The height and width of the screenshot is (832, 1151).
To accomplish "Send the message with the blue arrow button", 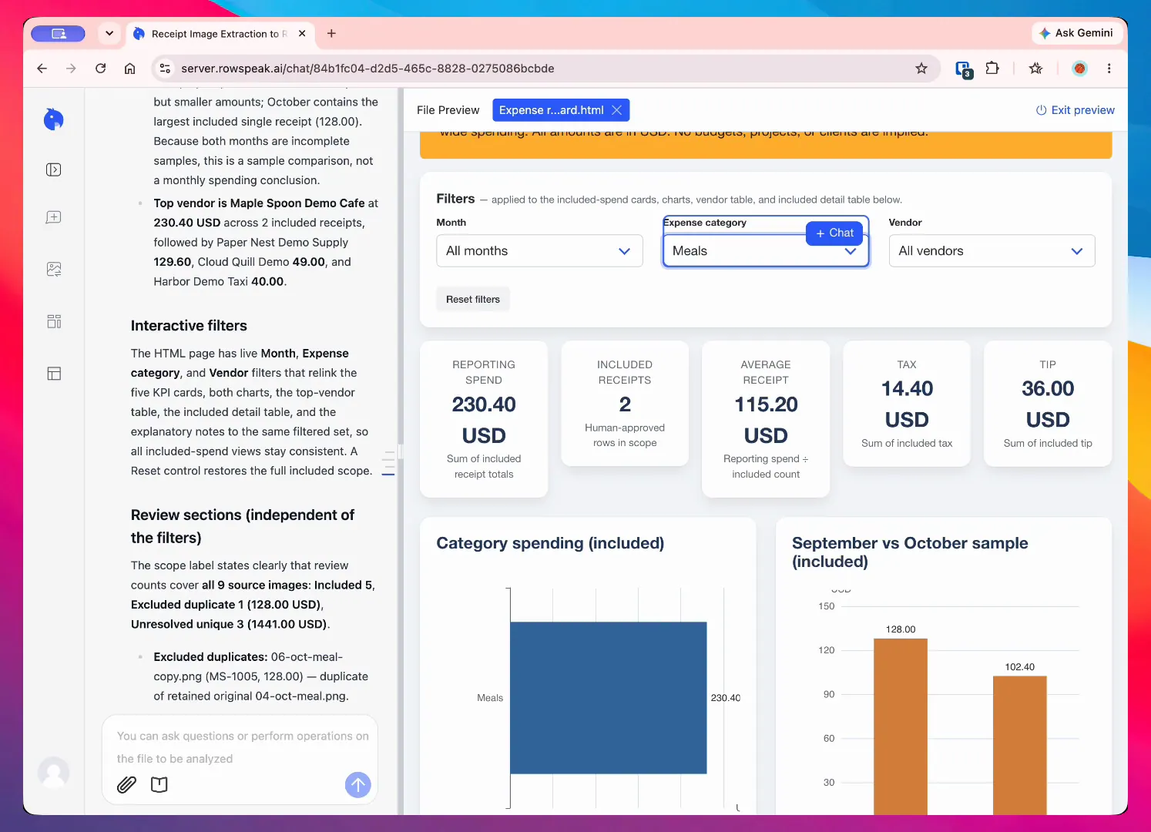I will coord(358,785).
